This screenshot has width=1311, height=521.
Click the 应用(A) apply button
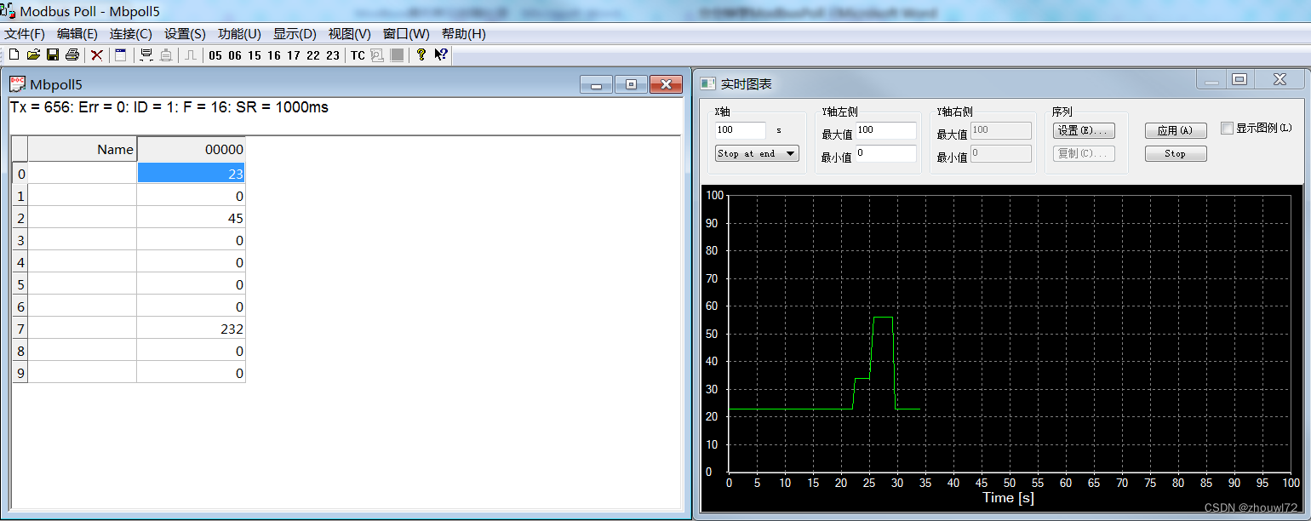click(x=1175, y=130)
